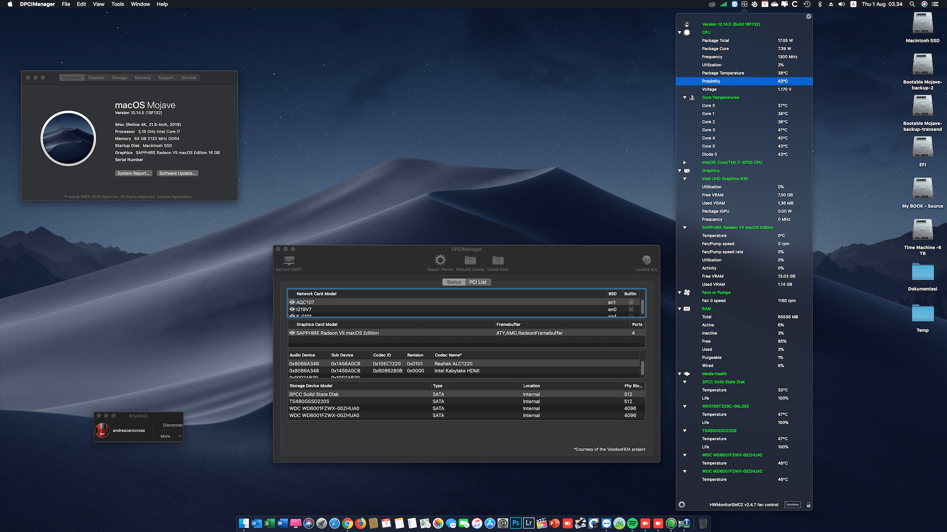Click the Update IDs globe icon

pos(646,260)
